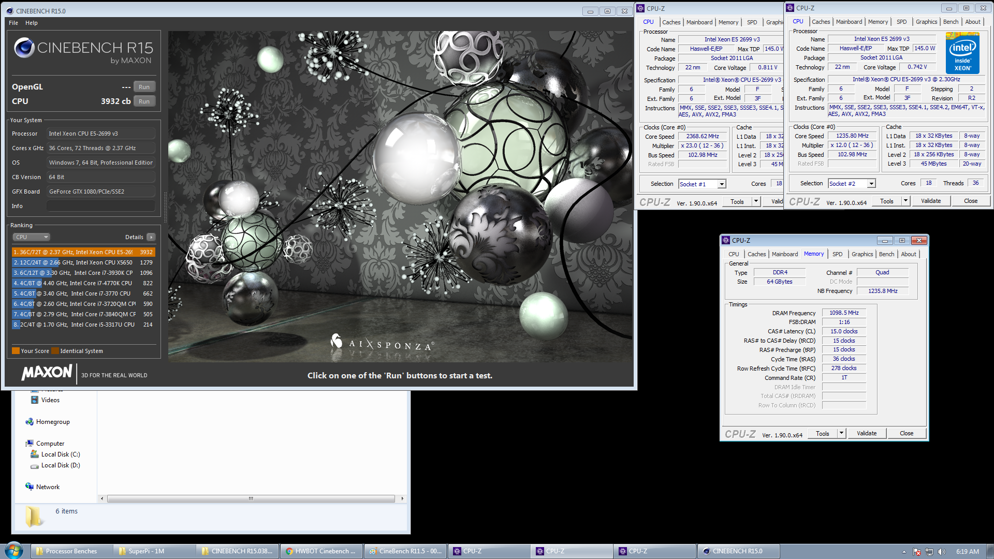Click the Cinebench R15 logo icon
994x559 pixels.
point(24,48)
